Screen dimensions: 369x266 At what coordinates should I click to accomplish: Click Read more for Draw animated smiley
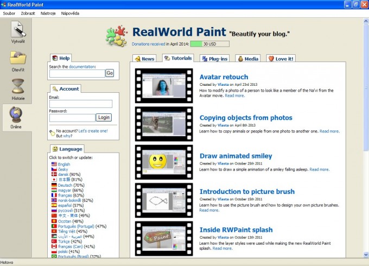point(319,169)
